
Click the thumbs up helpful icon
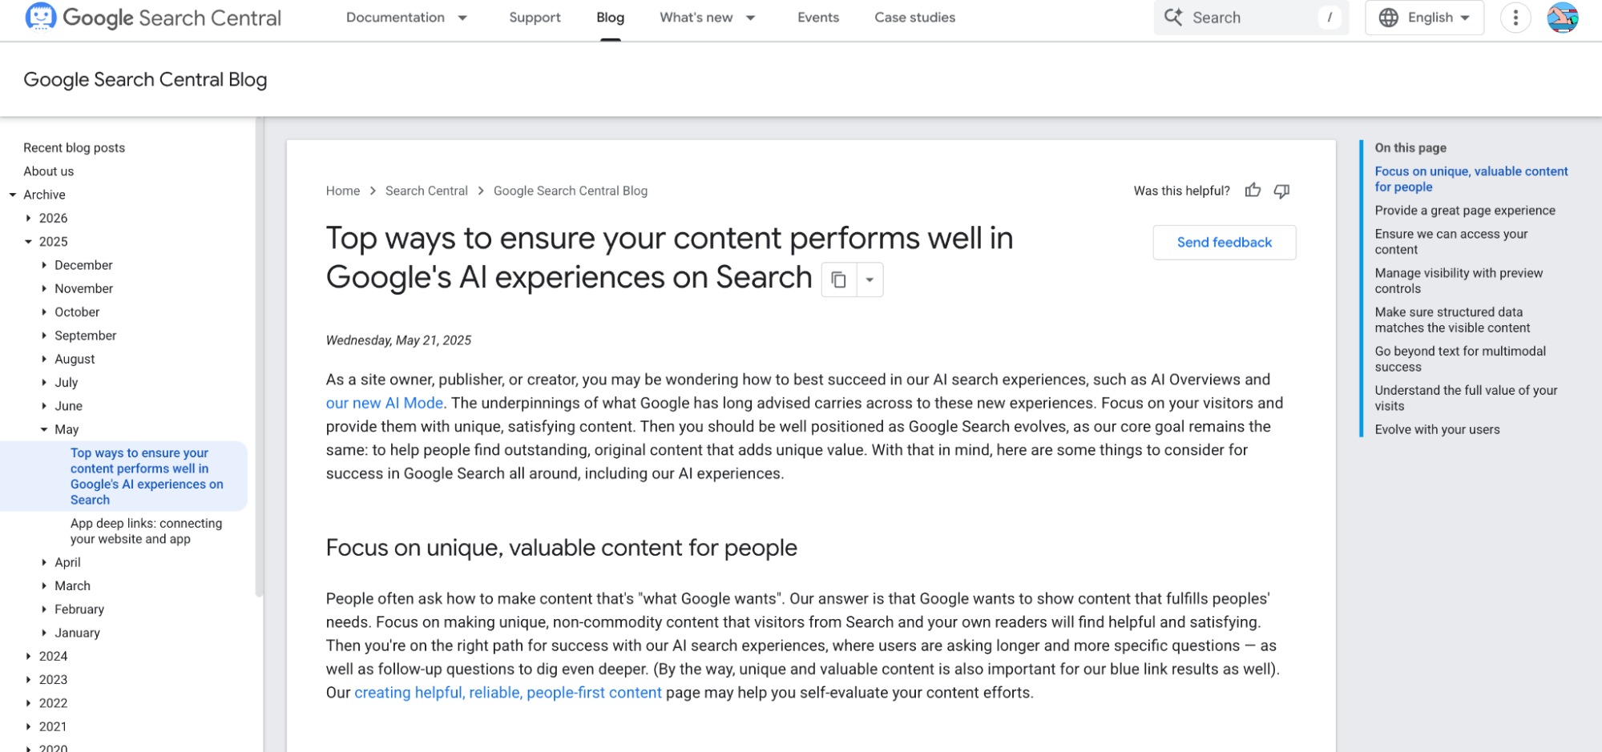(1253, 191)
